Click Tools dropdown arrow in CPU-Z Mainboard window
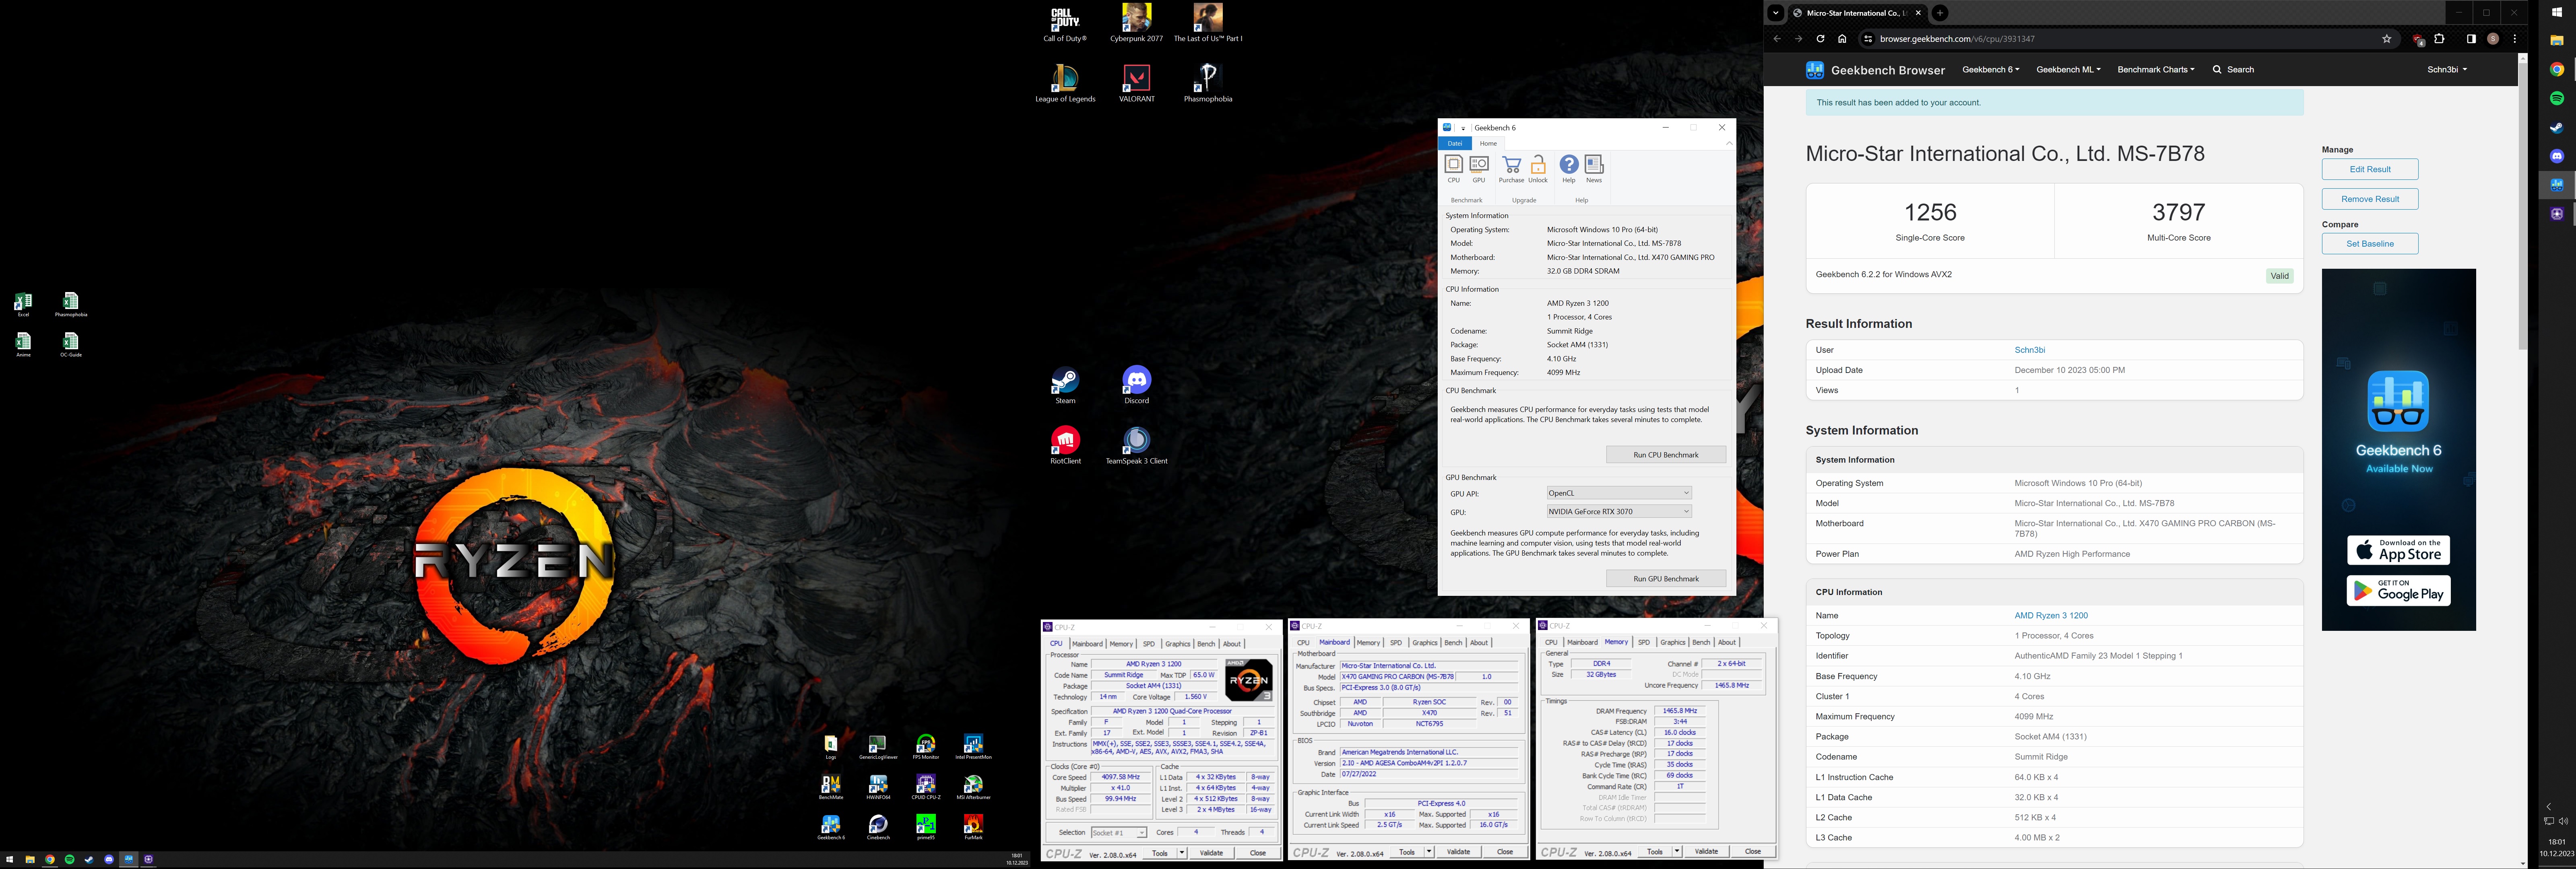This screenshot has height=869, width=2576. pyautogui.click(x=1428, y=852)
